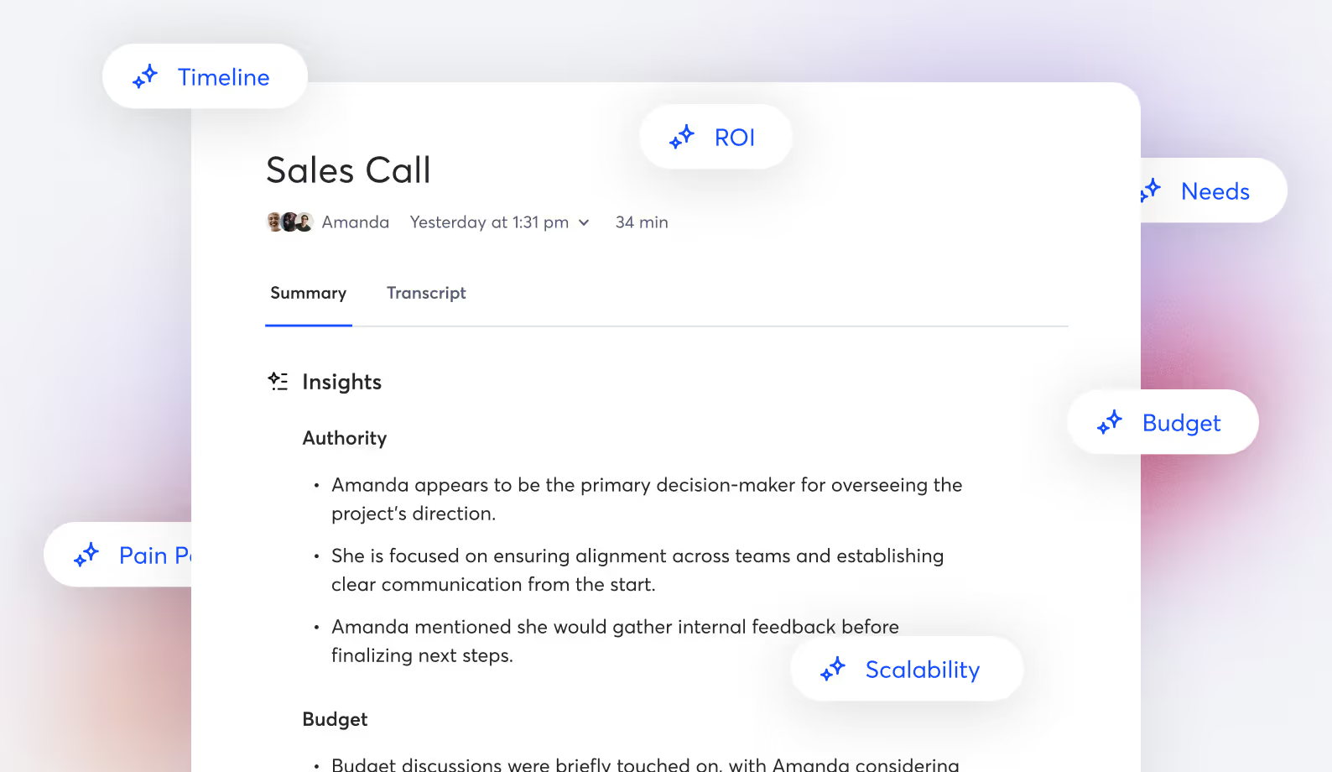The height and width of the screenshot is (772, 1332).
Task: Select the Needs chip label
Action: [1215, 191]
